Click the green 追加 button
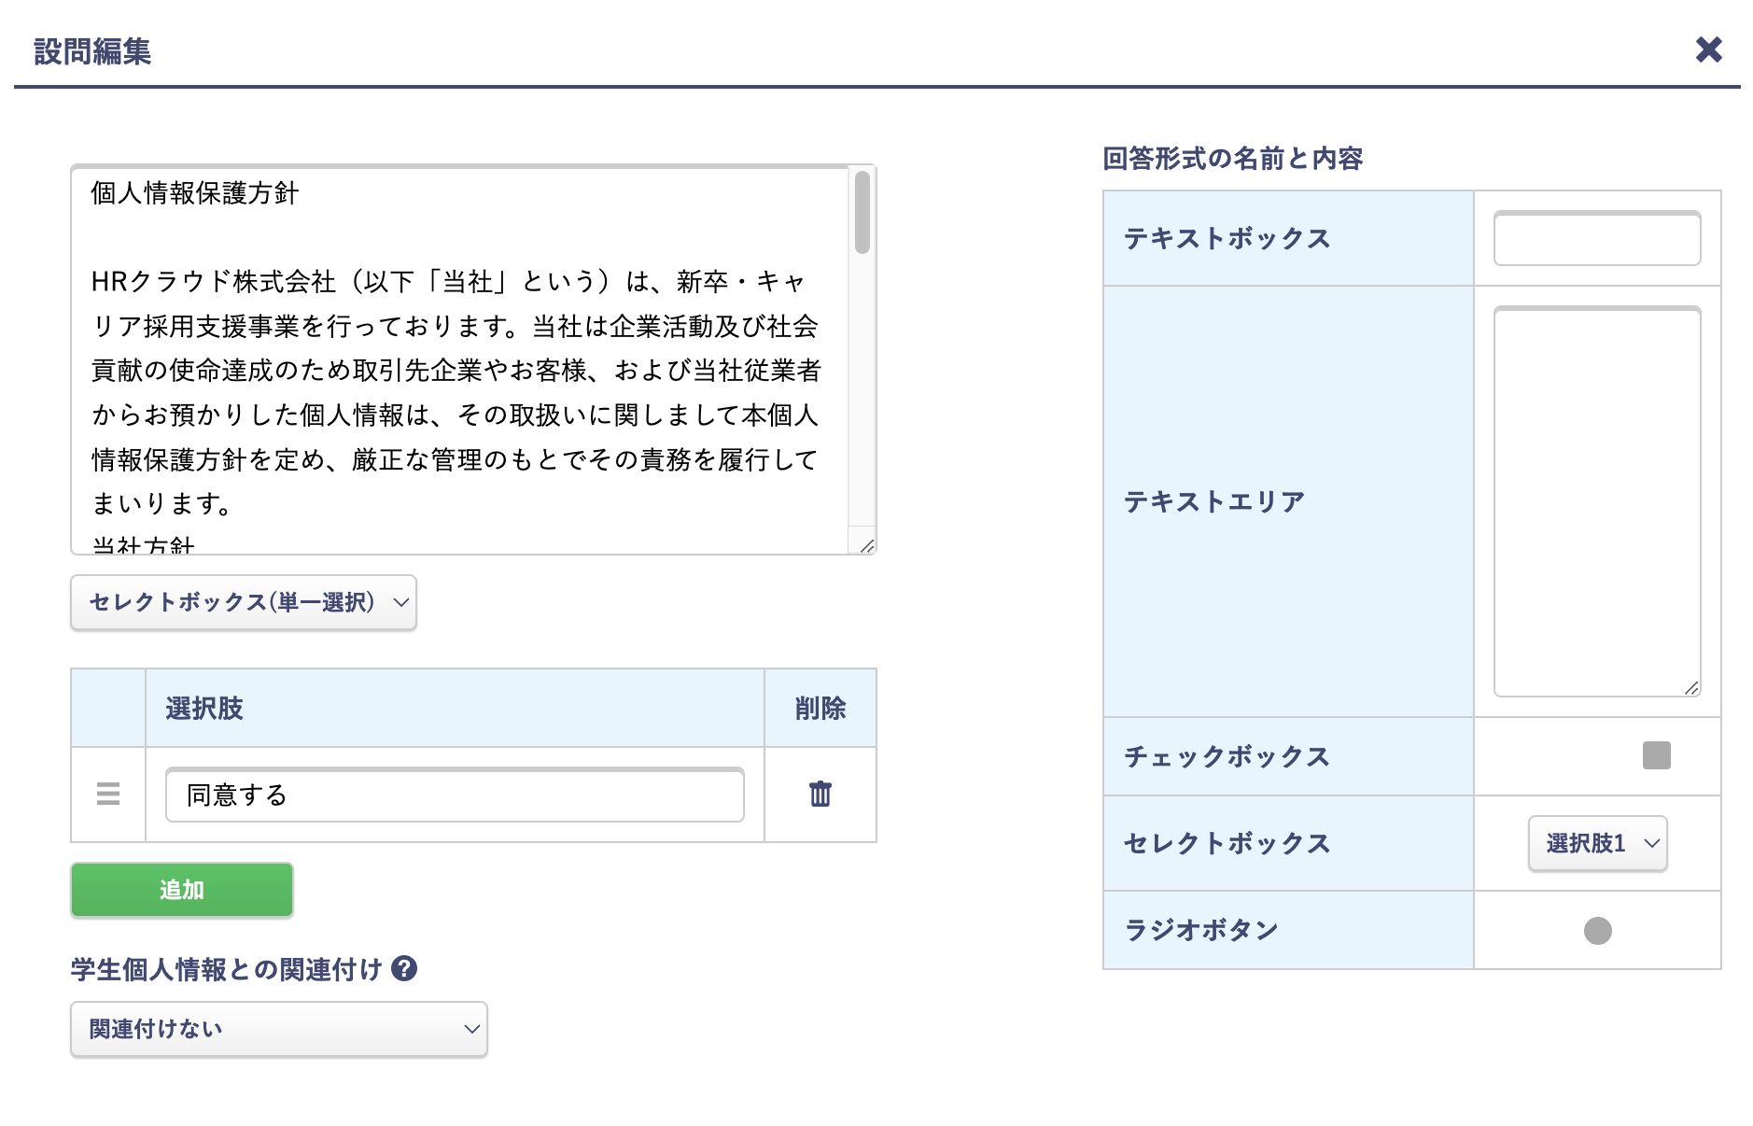1753x1126 pixels. (x=181, y=890)
